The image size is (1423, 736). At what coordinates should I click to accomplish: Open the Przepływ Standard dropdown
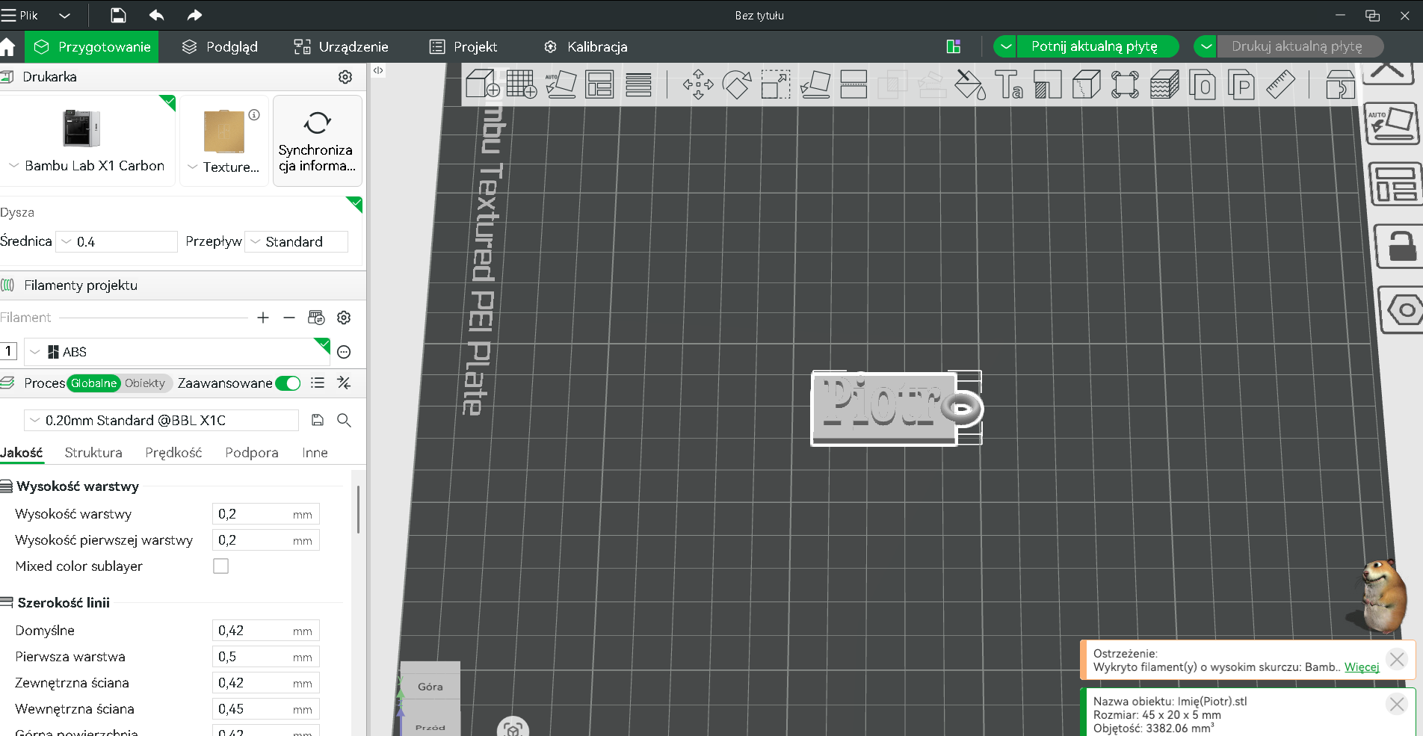pos(297,242)
